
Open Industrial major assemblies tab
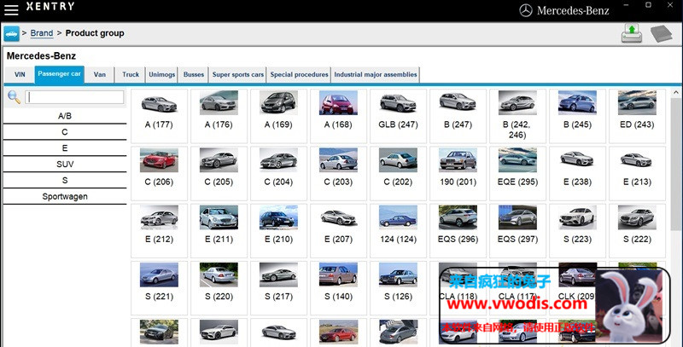pyautogui.click(x=376, y=74)
